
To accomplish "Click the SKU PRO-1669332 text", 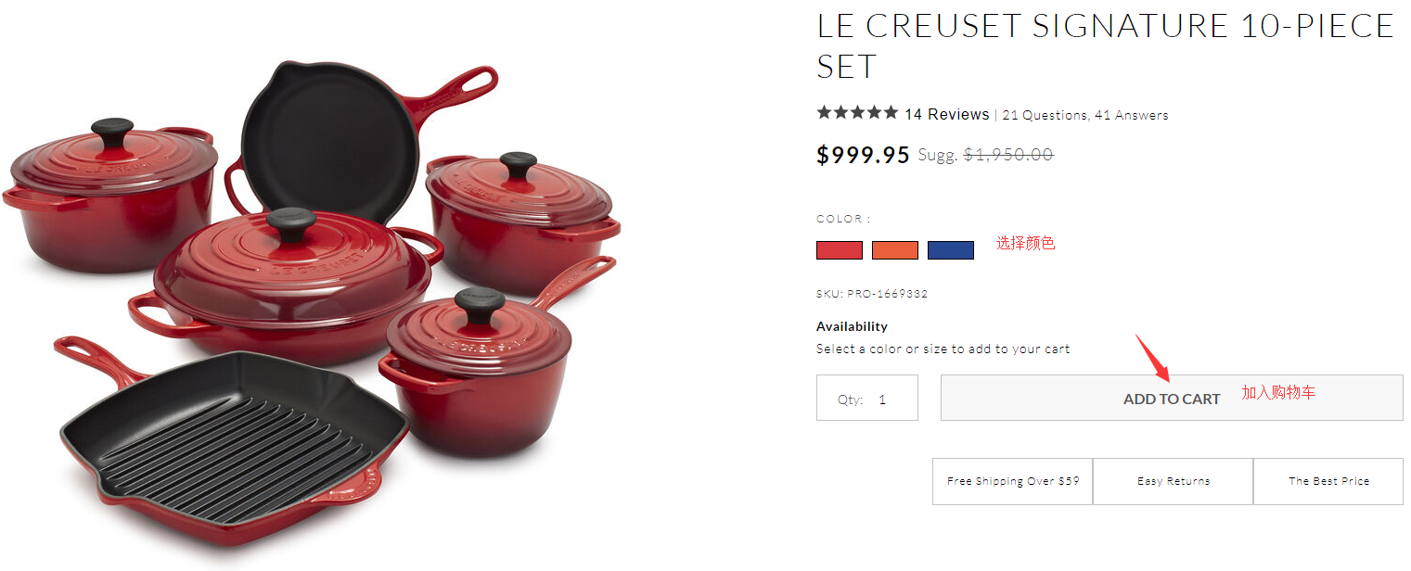I will point(872,294).
